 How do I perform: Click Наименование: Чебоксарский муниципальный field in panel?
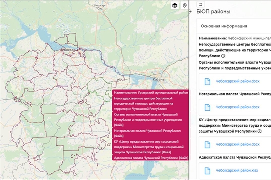235,38
